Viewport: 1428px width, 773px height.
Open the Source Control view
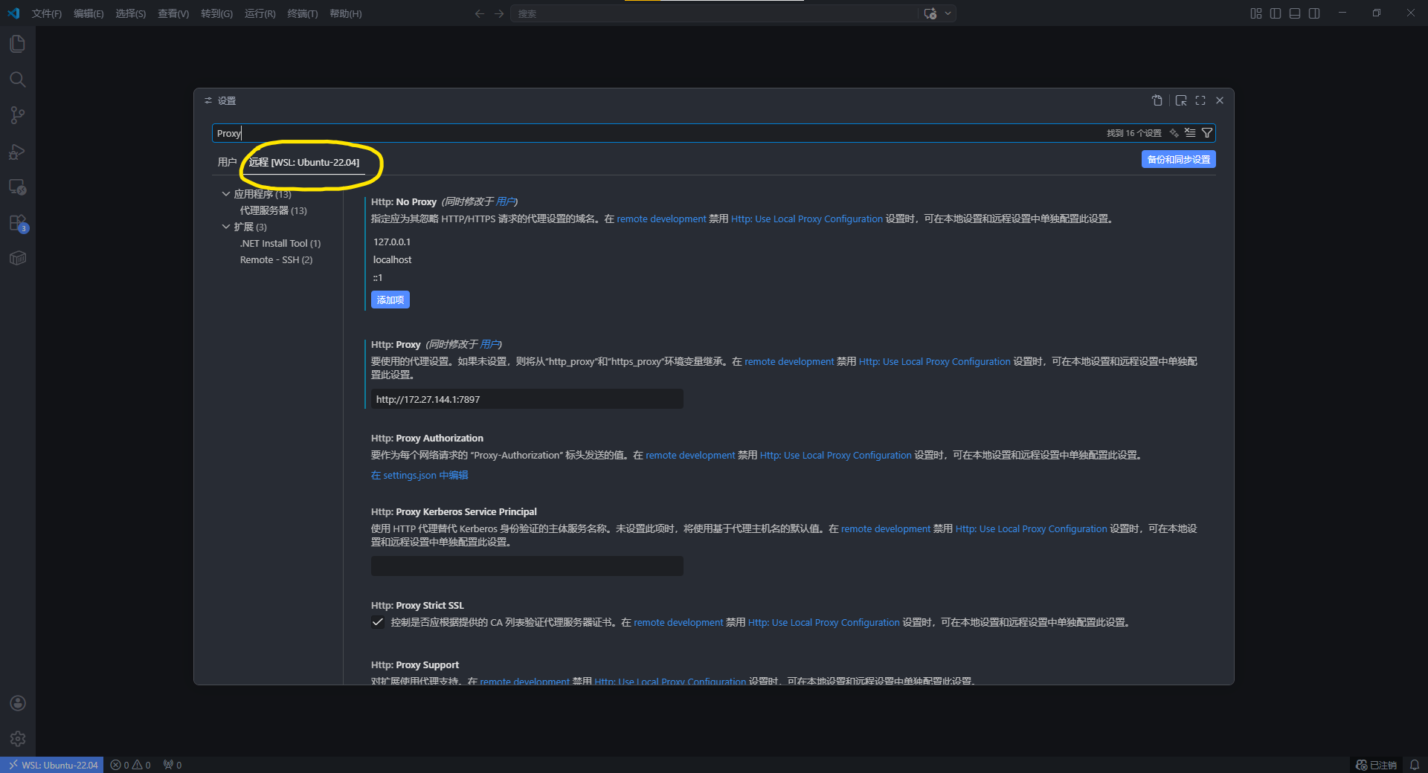pos(18,115)
